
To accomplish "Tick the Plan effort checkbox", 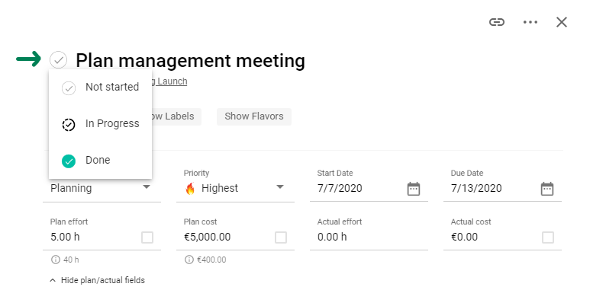I will pyautogui.click(x=147, y=237).
